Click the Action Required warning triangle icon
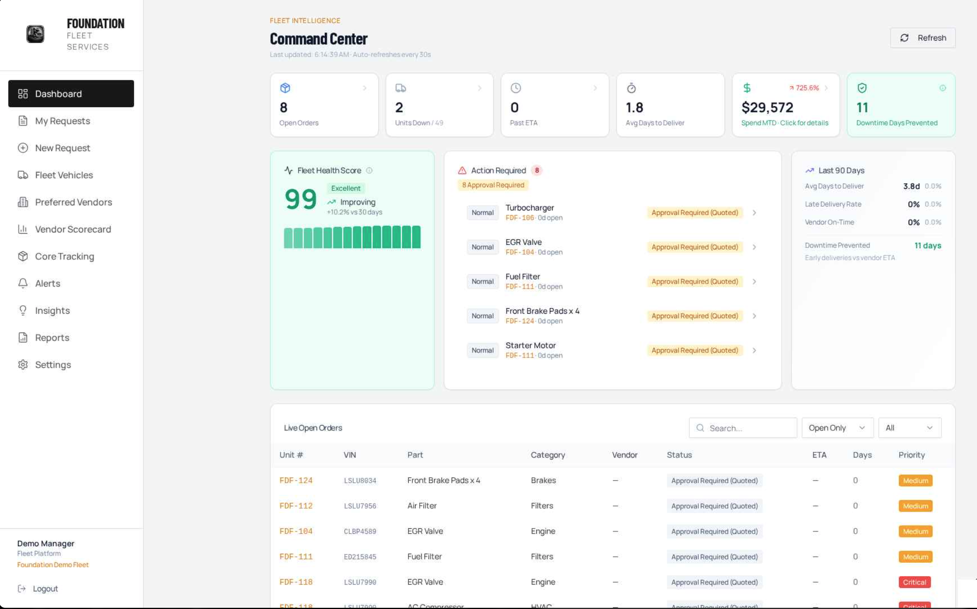The image size is (977, 609). pos(462,170)
